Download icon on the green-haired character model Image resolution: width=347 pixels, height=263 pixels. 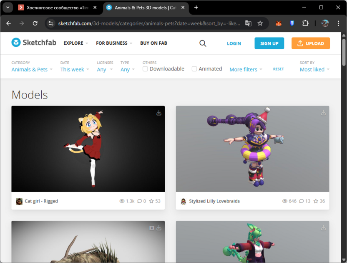pos(323,228)
